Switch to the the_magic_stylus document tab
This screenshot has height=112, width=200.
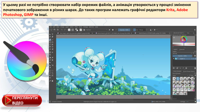(x=75, y=33)
